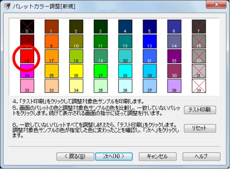Select palette swatch 3 (dark green)
This screenshot has height=169, width=230.
point(101,27)
